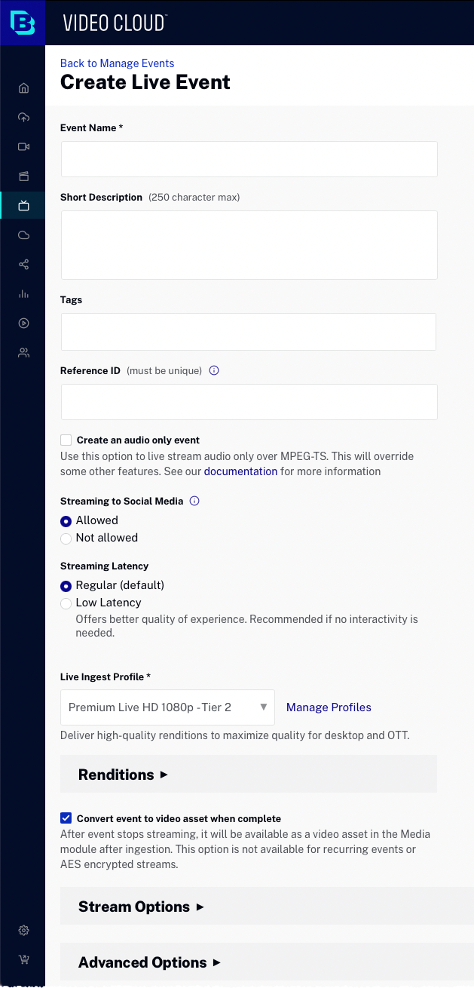Open the cloud Upload module icon
The image size is (474, 988).
[x=23, y=118]
